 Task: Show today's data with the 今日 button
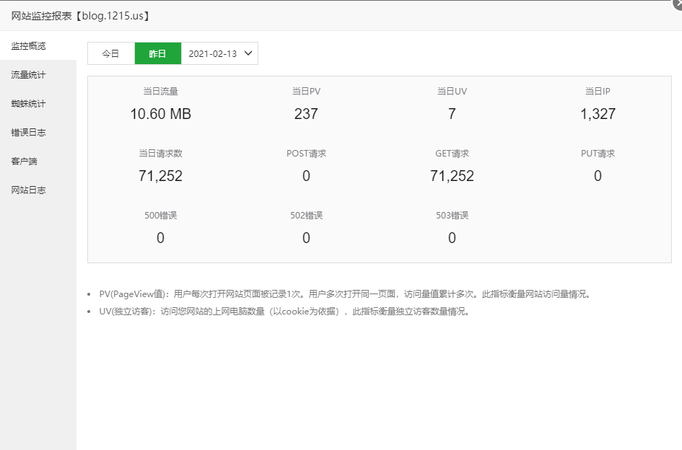[x=110, y=54]
